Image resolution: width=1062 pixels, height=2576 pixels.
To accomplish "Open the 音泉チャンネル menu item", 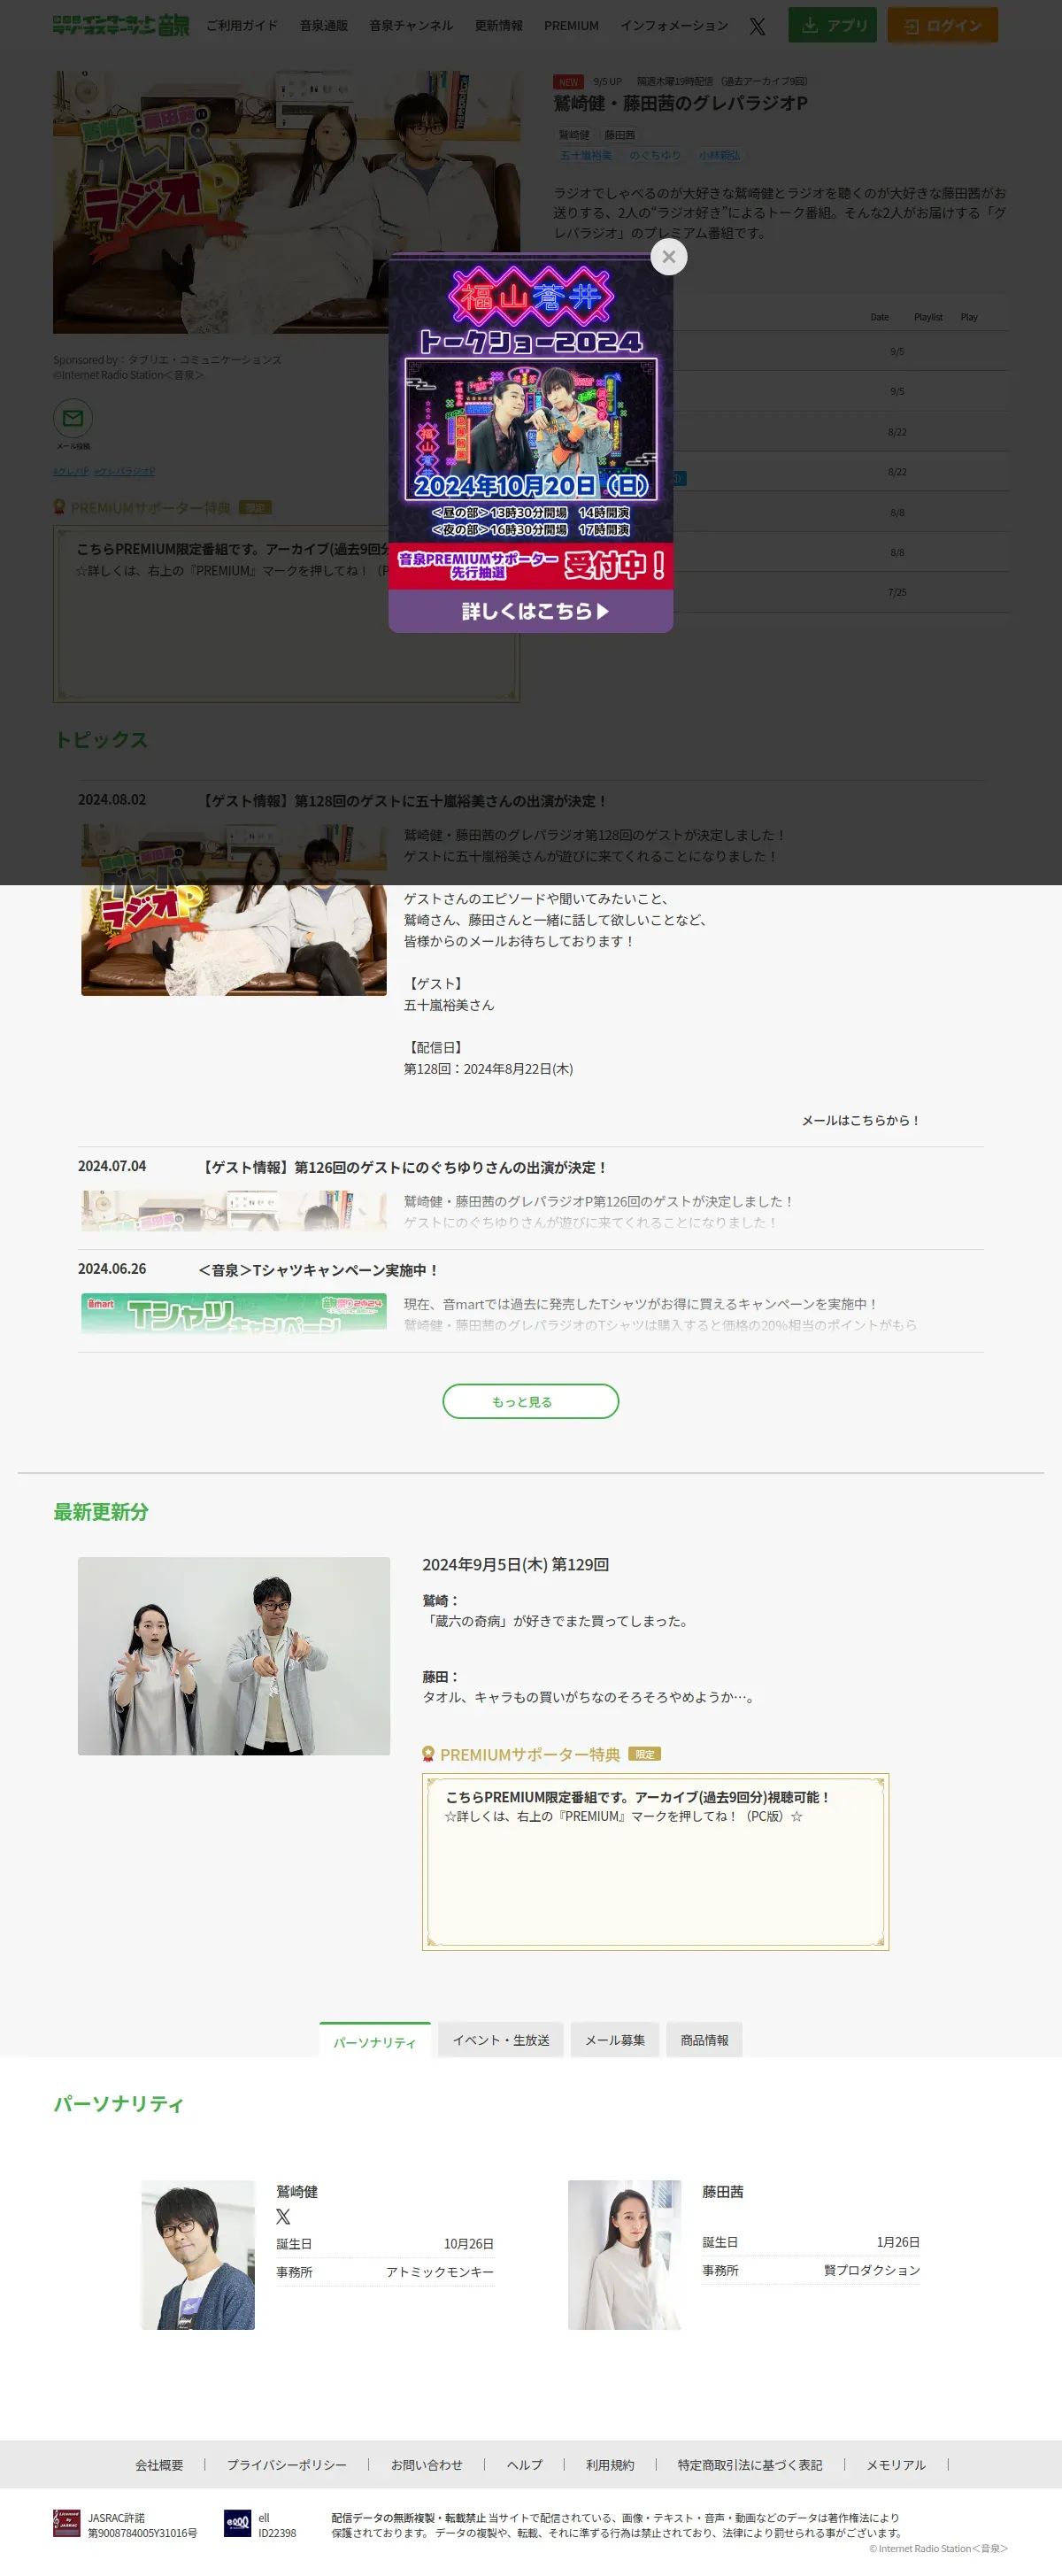I will coord(411,26).
